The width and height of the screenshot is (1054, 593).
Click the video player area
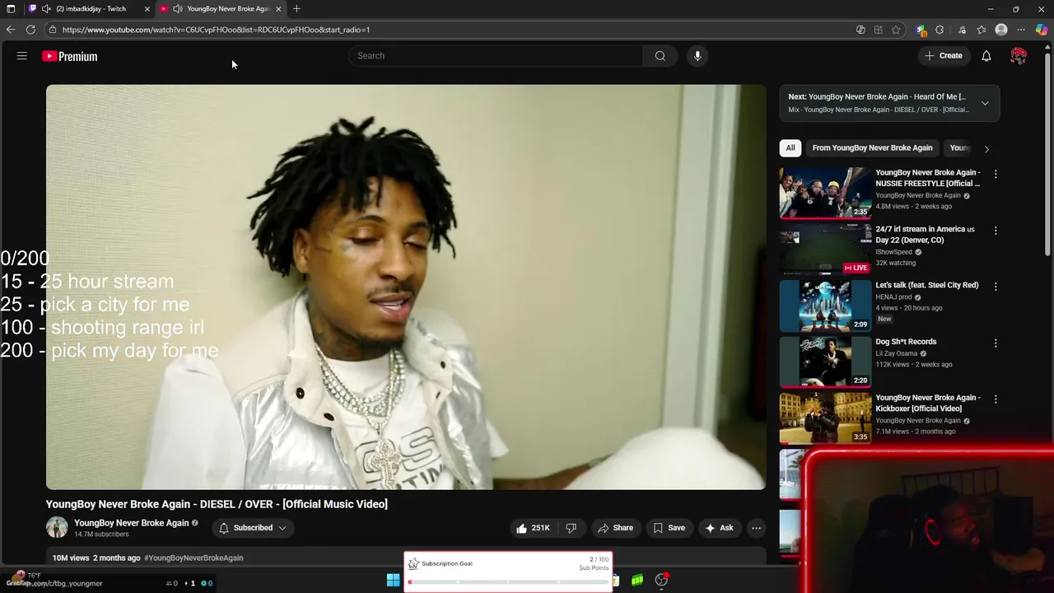406,287
